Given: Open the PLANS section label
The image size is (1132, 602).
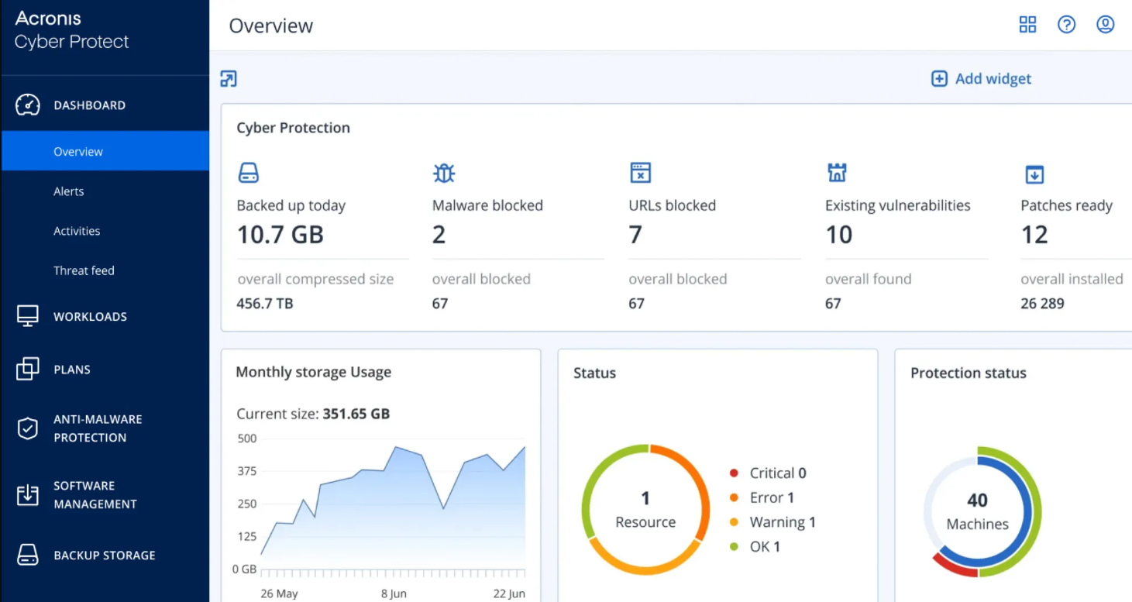Looking at the screenshot, I should [72, 370].
